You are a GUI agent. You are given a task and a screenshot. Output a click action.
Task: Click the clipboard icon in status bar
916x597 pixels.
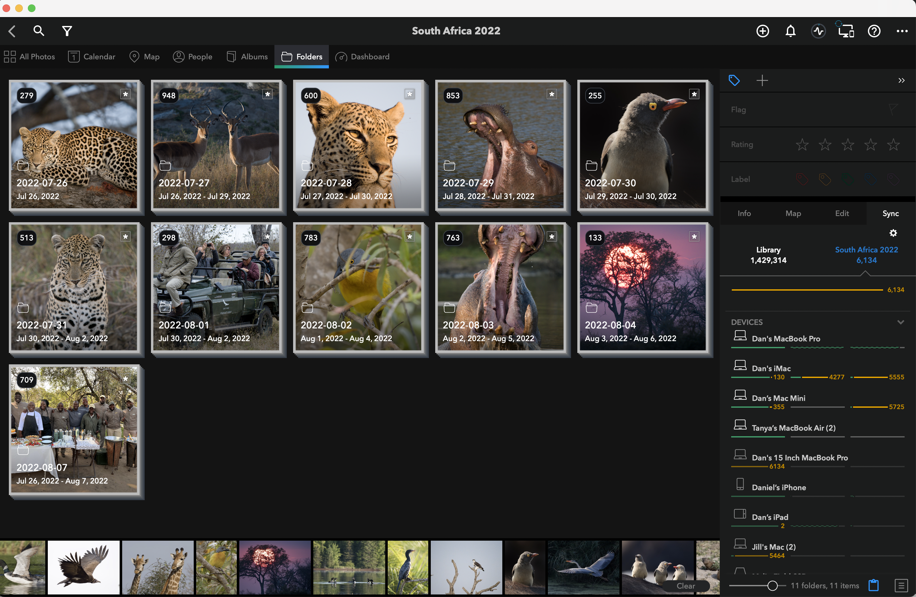[x=874, y=585]
